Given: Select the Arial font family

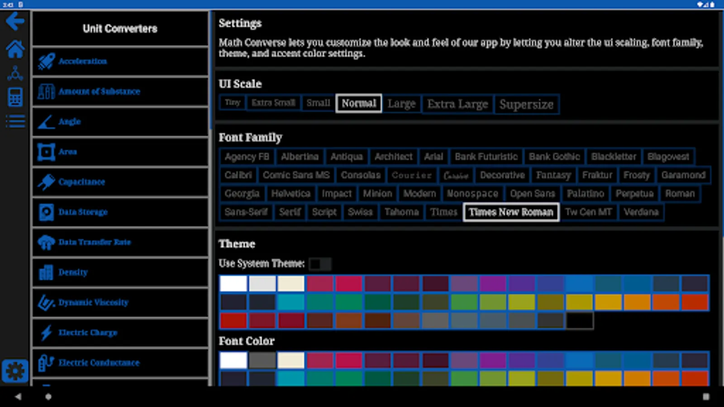Looking at the screenshot, I should (433, 156).
